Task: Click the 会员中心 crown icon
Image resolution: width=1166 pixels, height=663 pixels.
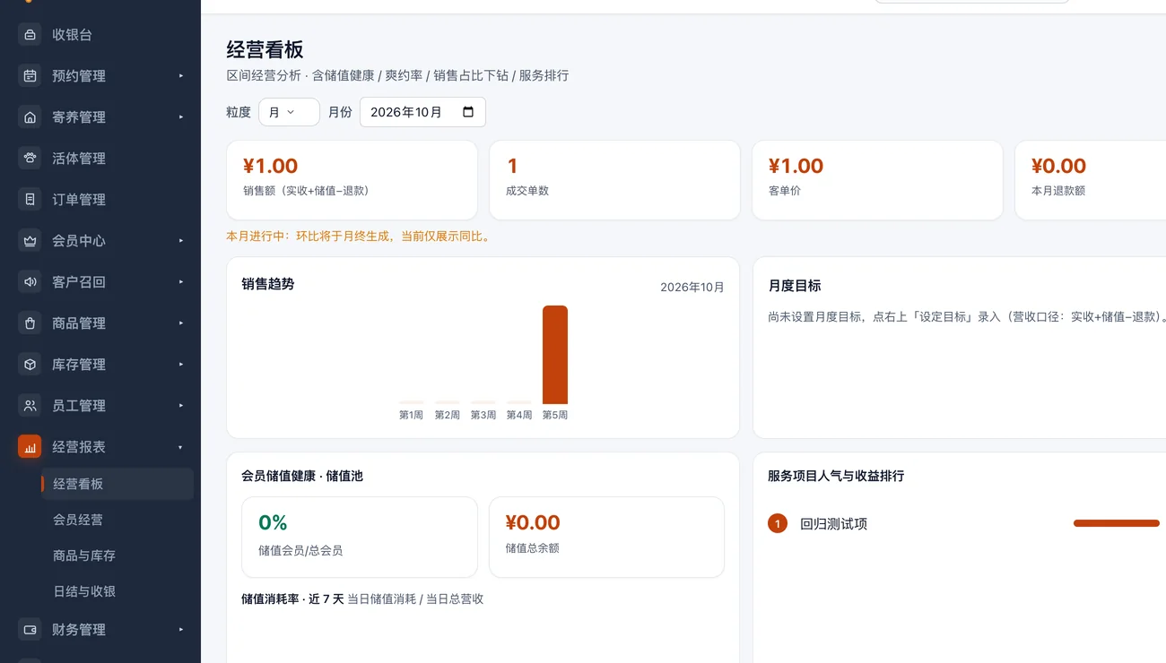Action: (x=30, y=241)
